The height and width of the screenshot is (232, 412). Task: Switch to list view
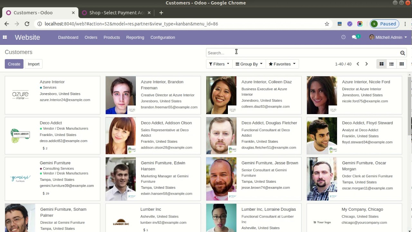(391, 64)
